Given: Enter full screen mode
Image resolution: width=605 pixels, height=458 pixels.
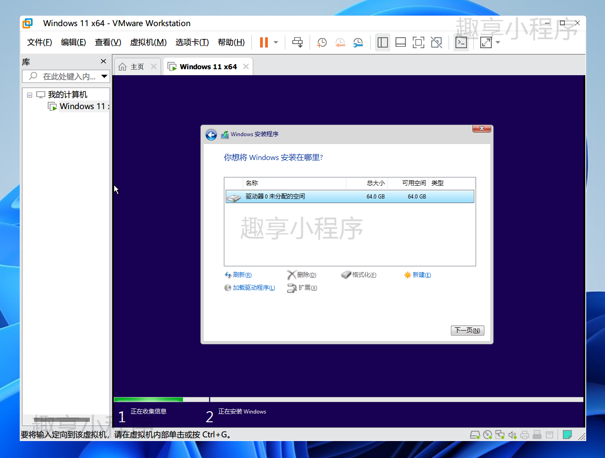Looking at the screenshot, I should coord(418,43).
